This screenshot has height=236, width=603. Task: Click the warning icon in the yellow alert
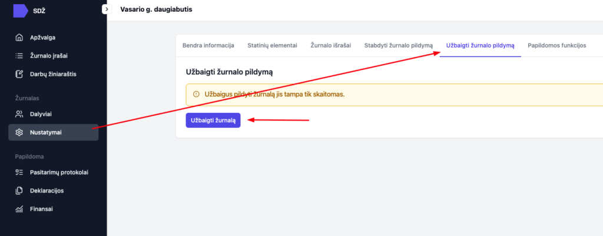196,94
